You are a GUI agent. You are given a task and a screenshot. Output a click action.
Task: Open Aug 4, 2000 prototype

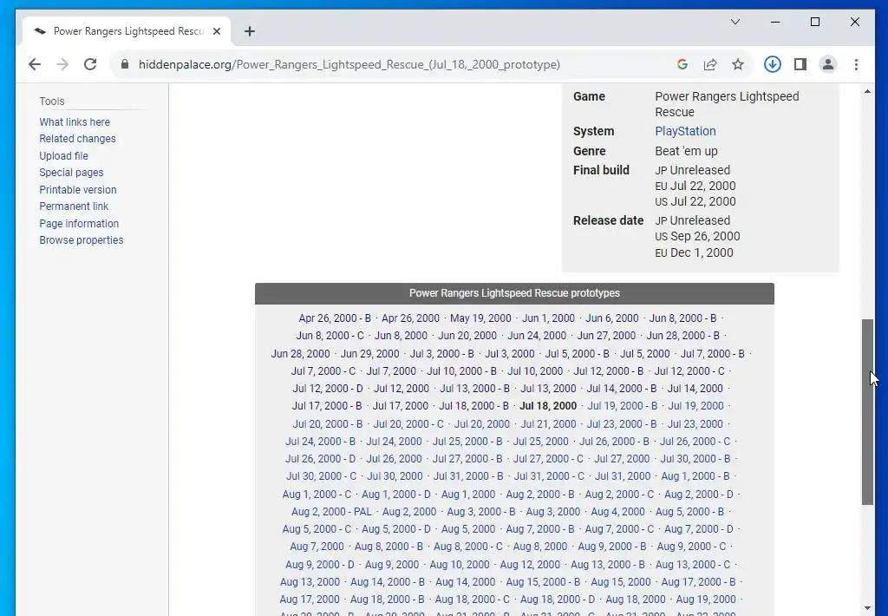617,512
